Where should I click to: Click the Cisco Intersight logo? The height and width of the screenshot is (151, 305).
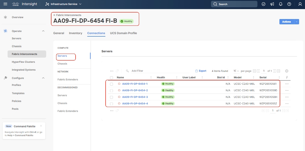tap(24, 4)
